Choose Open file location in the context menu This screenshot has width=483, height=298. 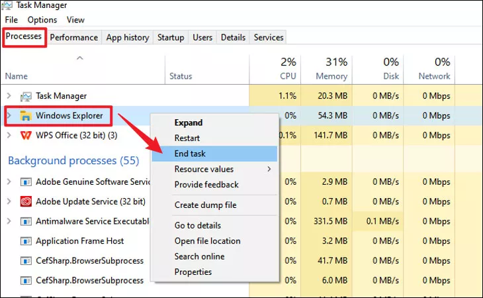pyautogui.click(x=214, y=241)
